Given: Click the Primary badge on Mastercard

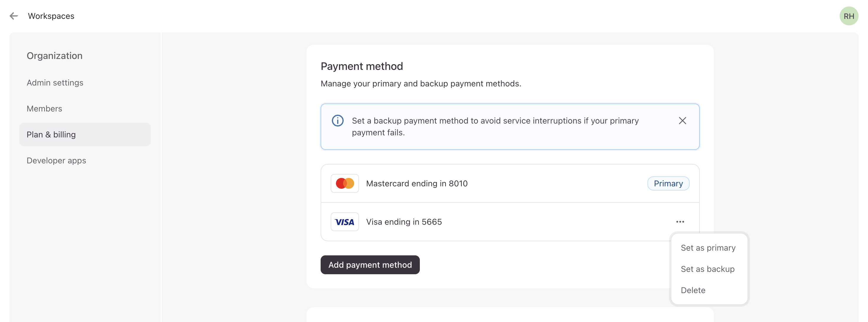Looking at the screenshot, I should pos(668,183).
